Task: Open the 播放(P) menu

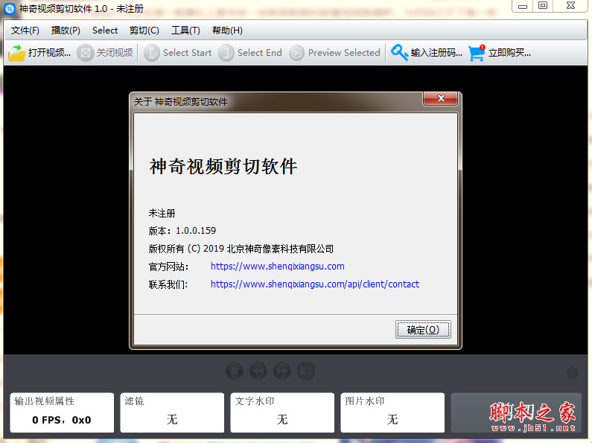Action: click(66, 31)
